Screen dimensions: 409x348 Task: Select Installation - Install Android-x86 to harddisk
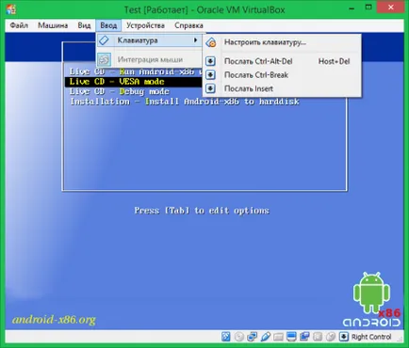coord(185,102)
